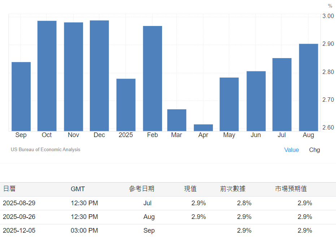Select the February bar
Viewport: 336px width, 237px height.
pos(152,78)
